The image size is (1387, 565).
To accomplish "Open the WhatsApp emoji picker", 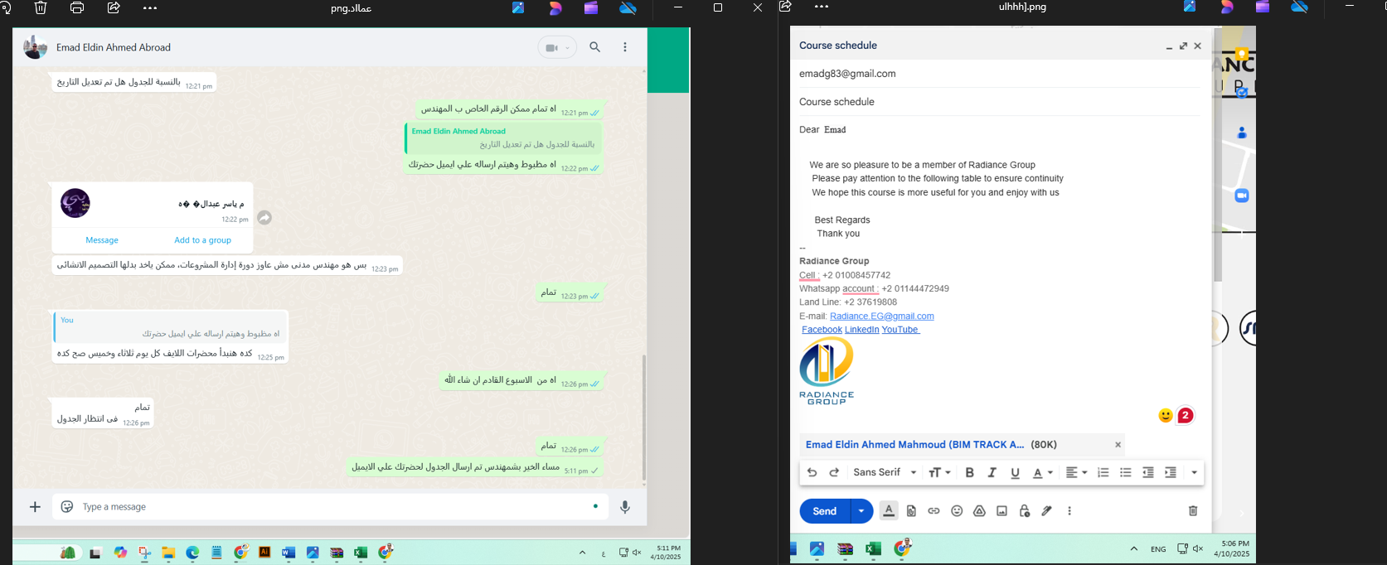I will pyautogui.click(x=67, y=507).
